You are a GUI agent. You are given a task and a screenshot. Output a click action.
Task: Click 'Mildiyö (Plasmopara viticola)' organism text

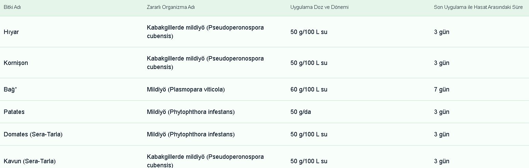(x=186, y=89)
